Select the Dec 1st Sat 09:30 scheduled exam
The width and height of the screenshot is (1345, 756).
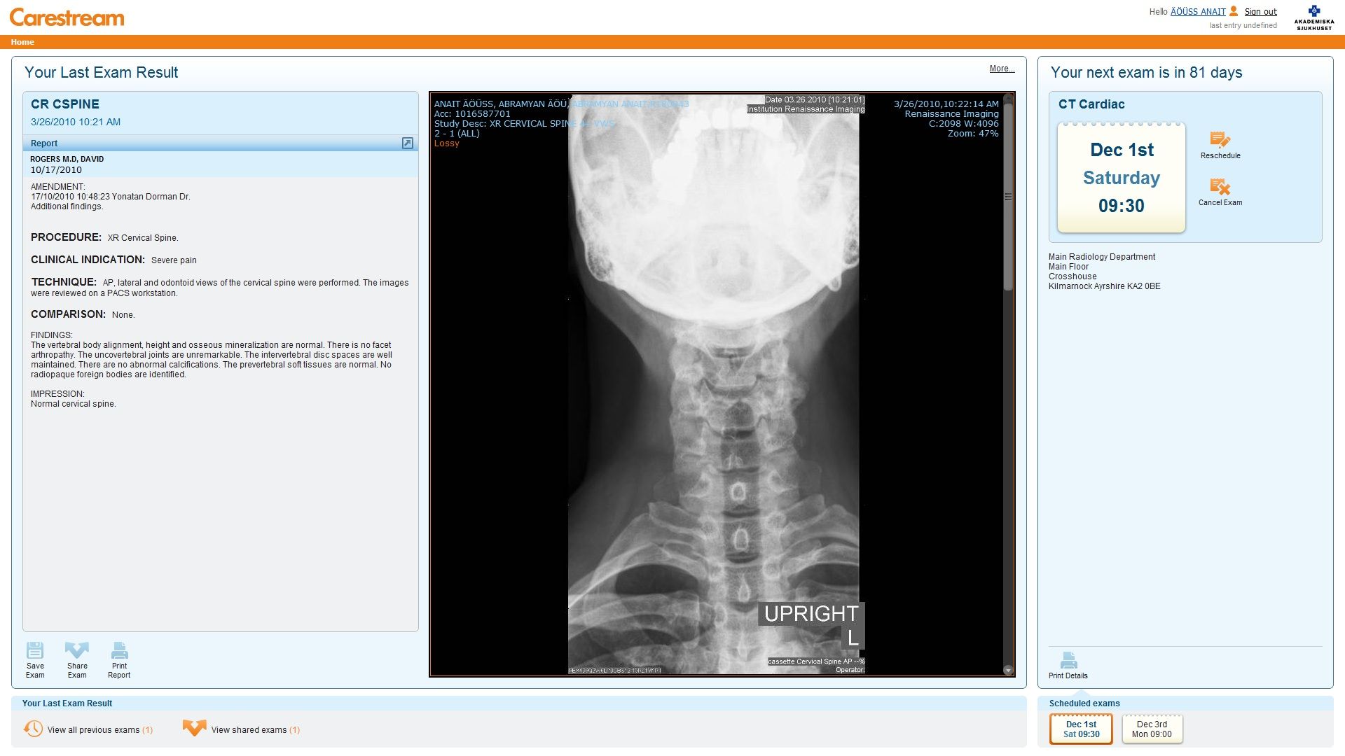[1081, 729]
